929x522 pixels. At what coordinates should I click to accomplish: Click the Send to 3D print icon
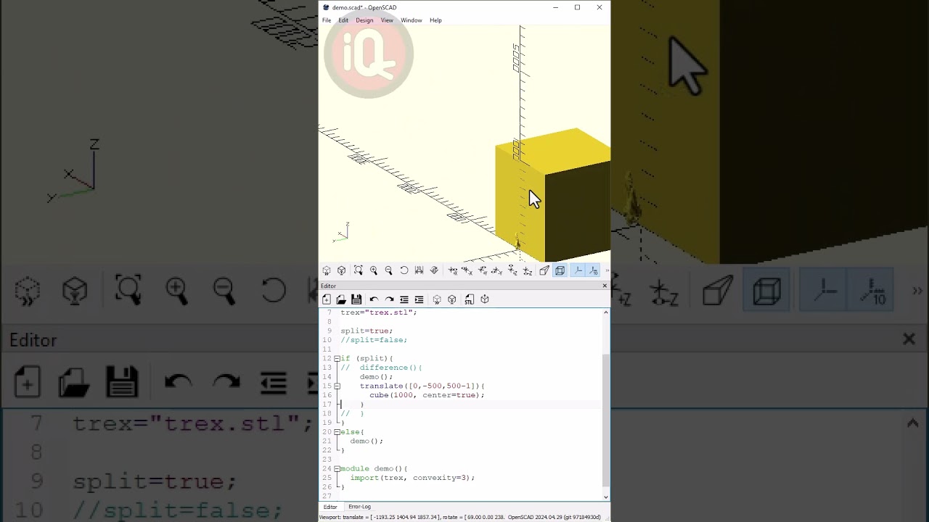pyautogui.click(x=485, y=299)
